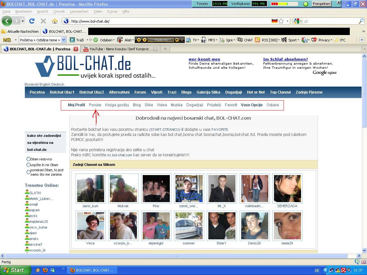Click the back arrow navigation button
The height and width of the screenshot is (275, 367).
(x=7, y=21)
